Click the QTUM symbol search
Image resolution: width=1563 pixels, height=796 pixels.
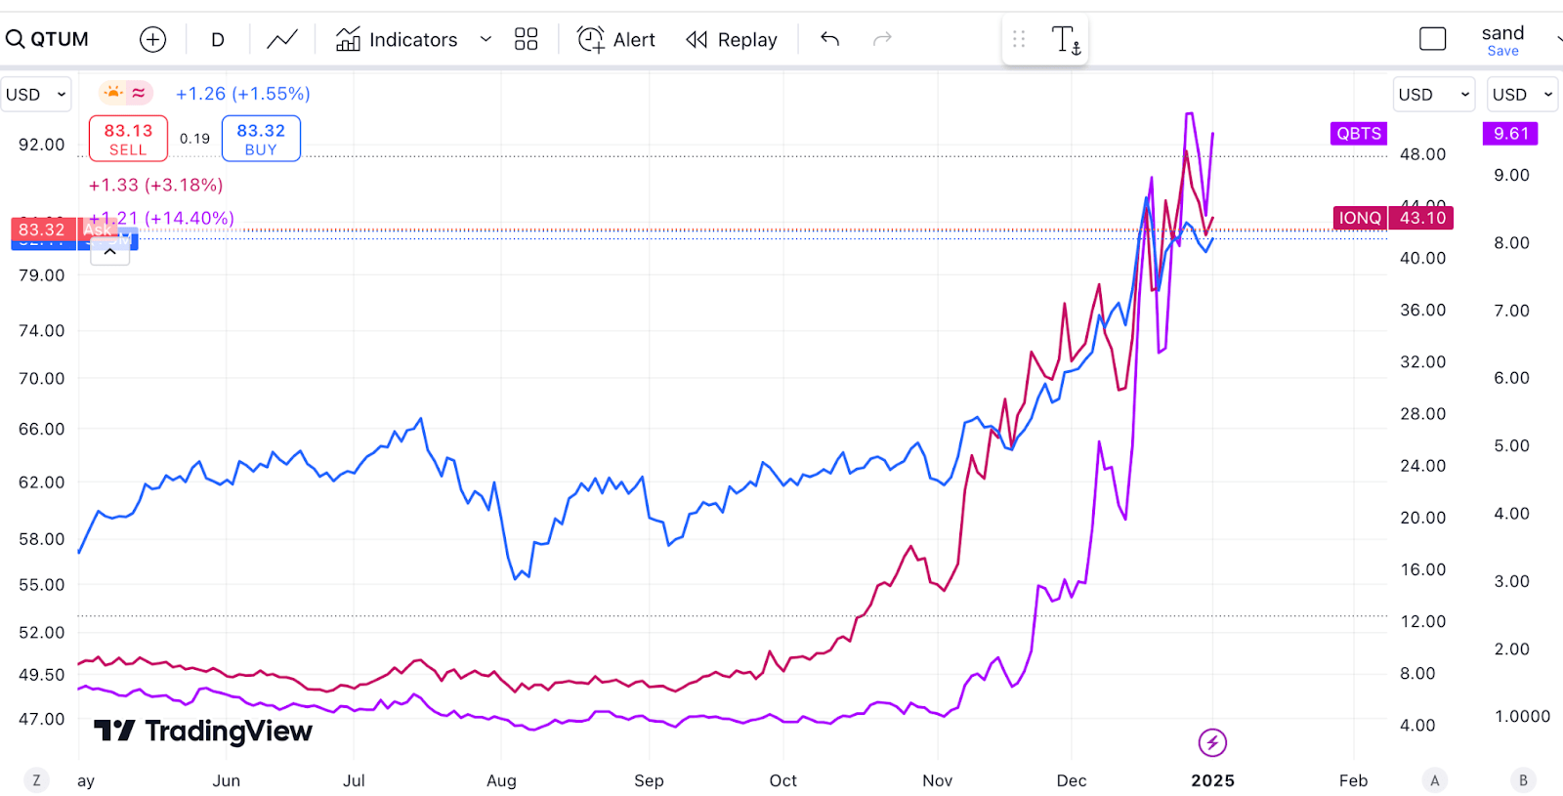pyautogui.click(x=48, y=39)
